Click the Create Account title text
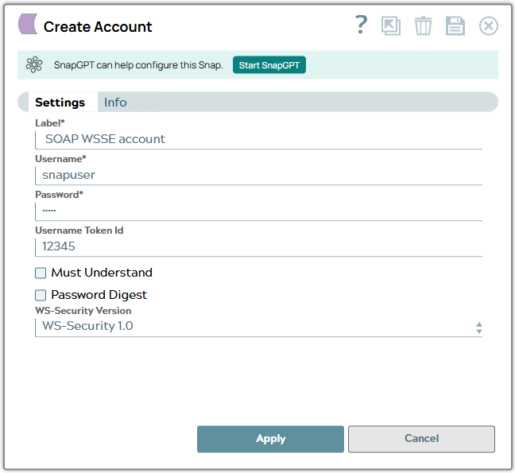This screenshot has height=473, width=515. tap(98, 26)
